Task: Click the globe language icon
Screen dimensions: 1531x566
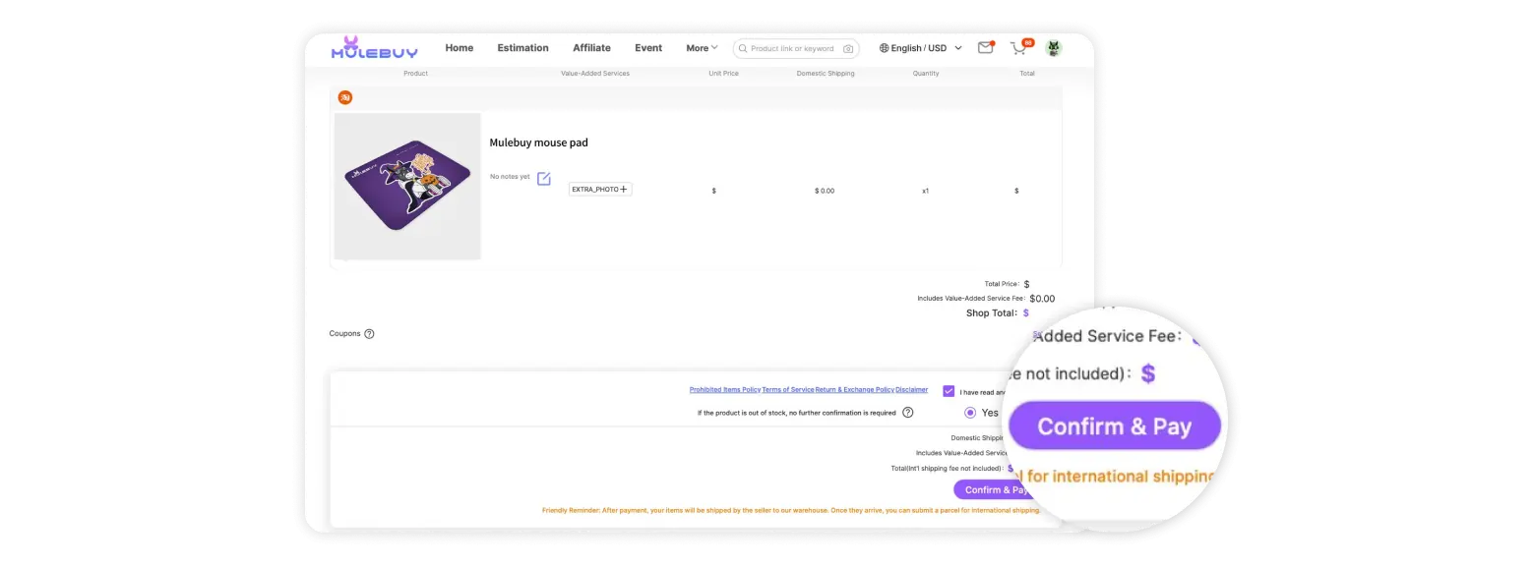Action: [884, 48]
